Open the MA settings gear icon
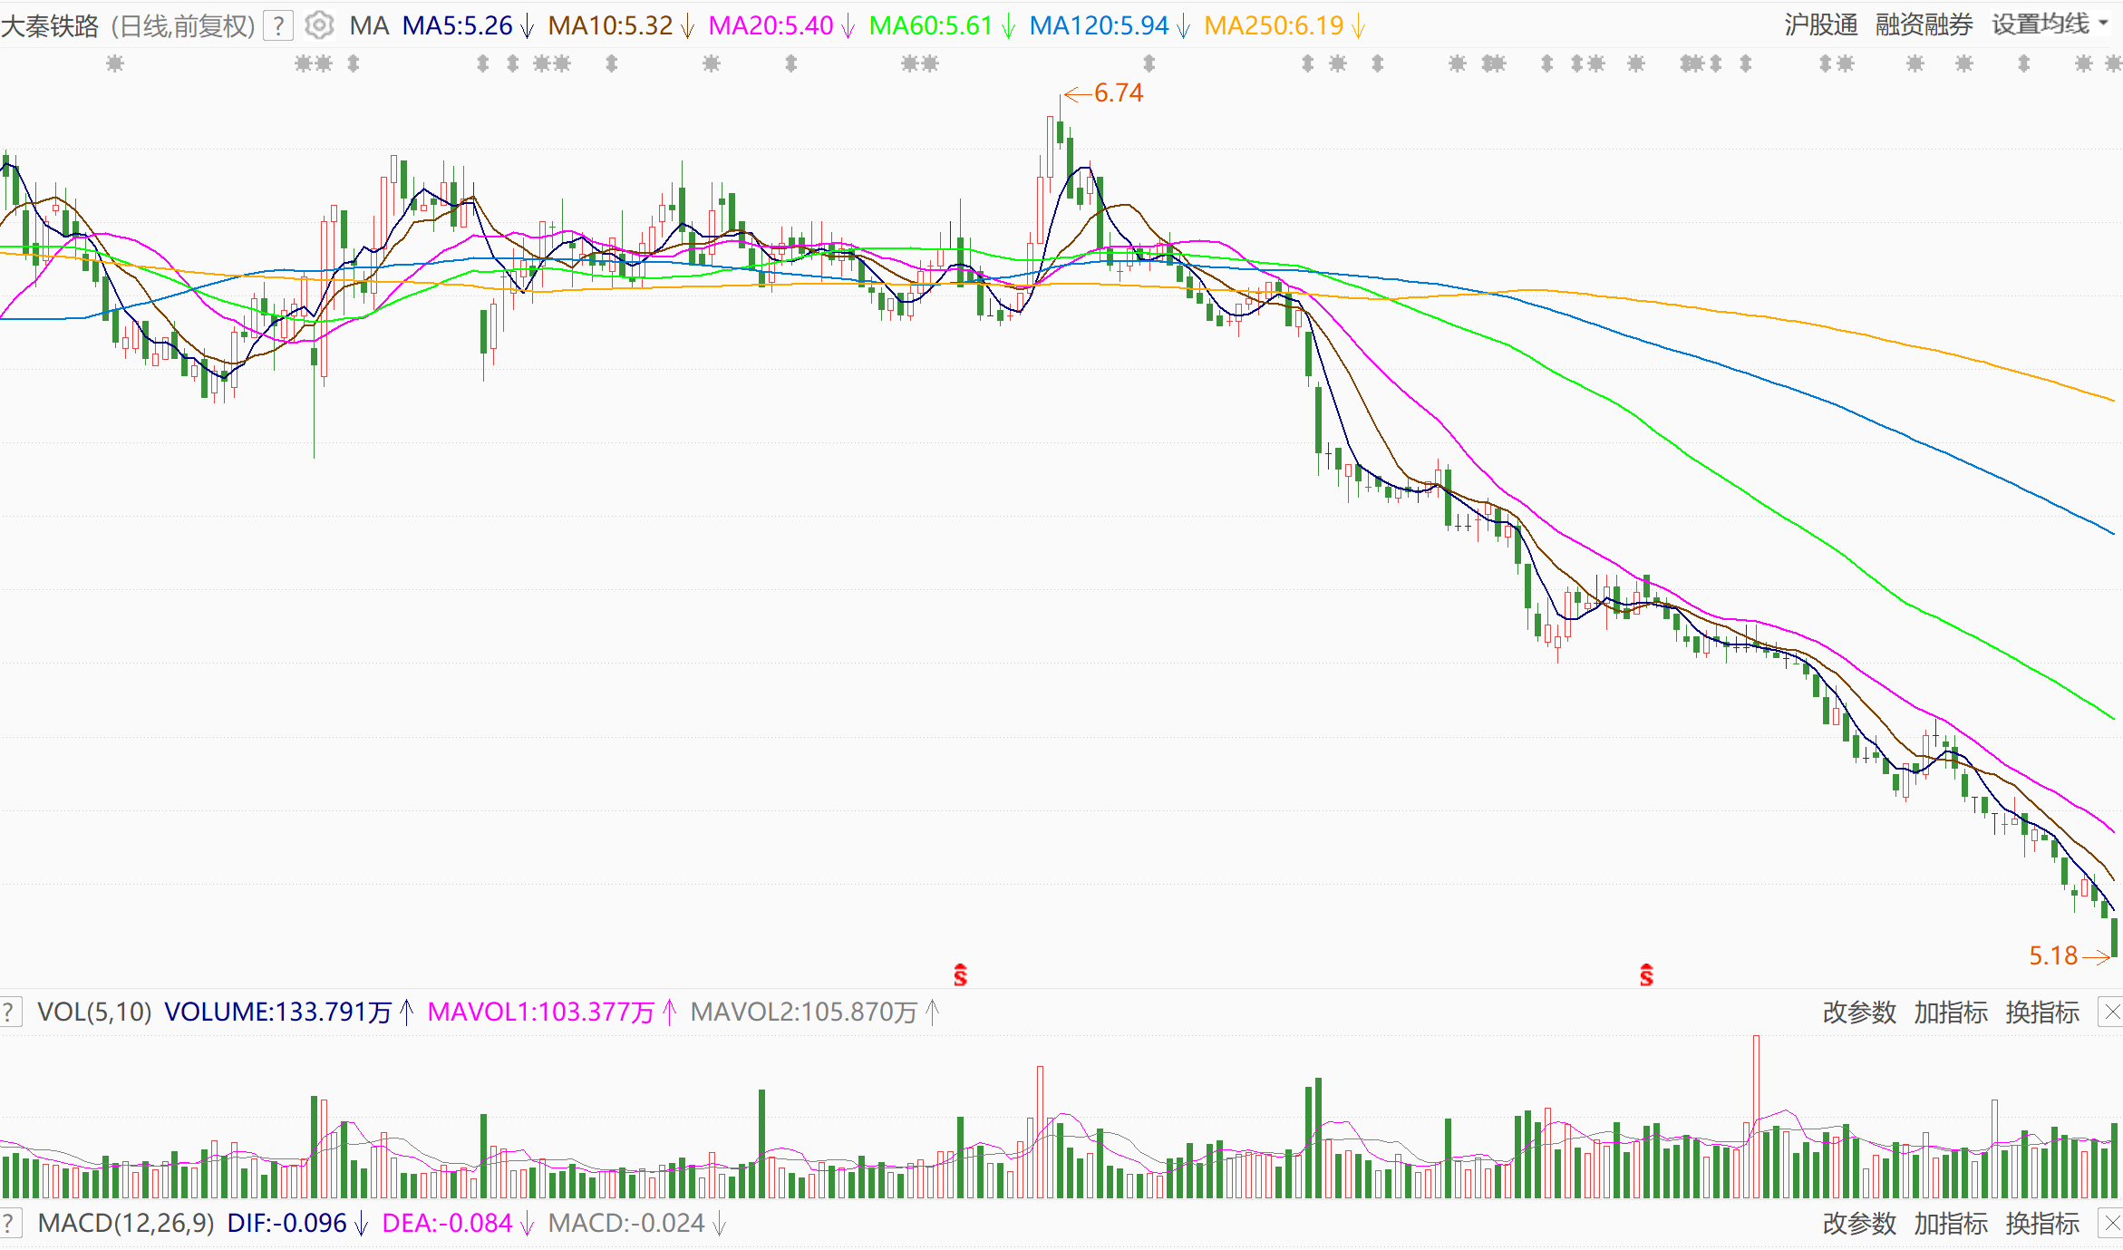The width and height of the screenshot is (2123, 1250). [x=319, y=25]
